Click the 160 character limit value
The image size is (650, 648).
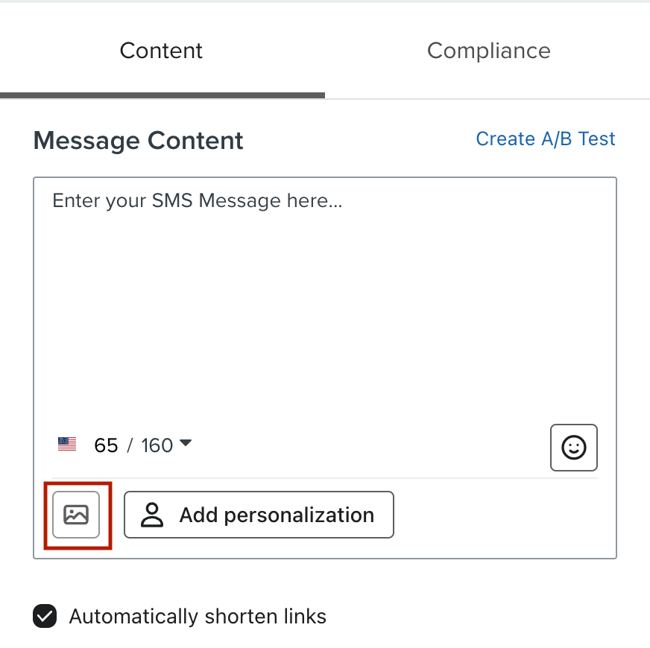tap(157, 446)
